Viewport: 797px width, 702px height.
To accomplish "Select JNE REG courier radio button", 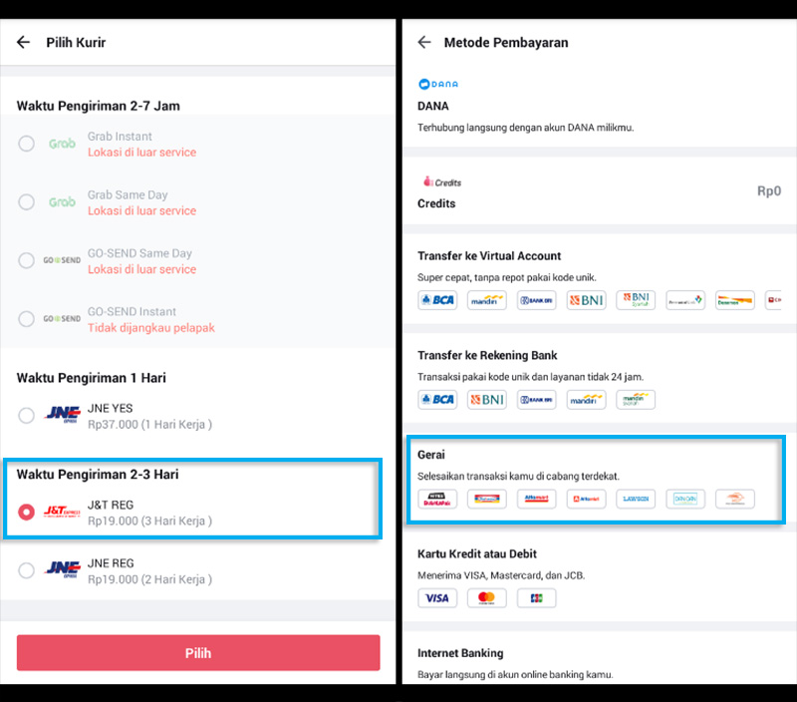I will coord(27,570).
